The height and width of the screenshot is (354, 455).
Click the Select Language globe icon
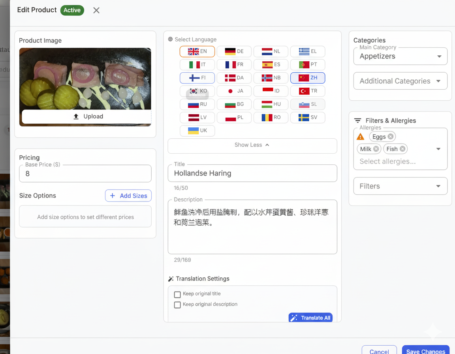coord(171,40)
